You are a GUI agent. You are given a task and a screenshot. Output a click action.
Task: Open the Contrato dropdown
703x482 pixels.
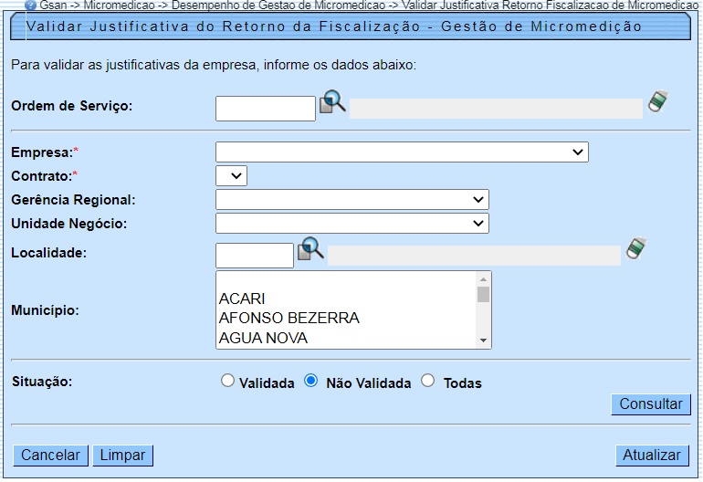pos(231,176)
